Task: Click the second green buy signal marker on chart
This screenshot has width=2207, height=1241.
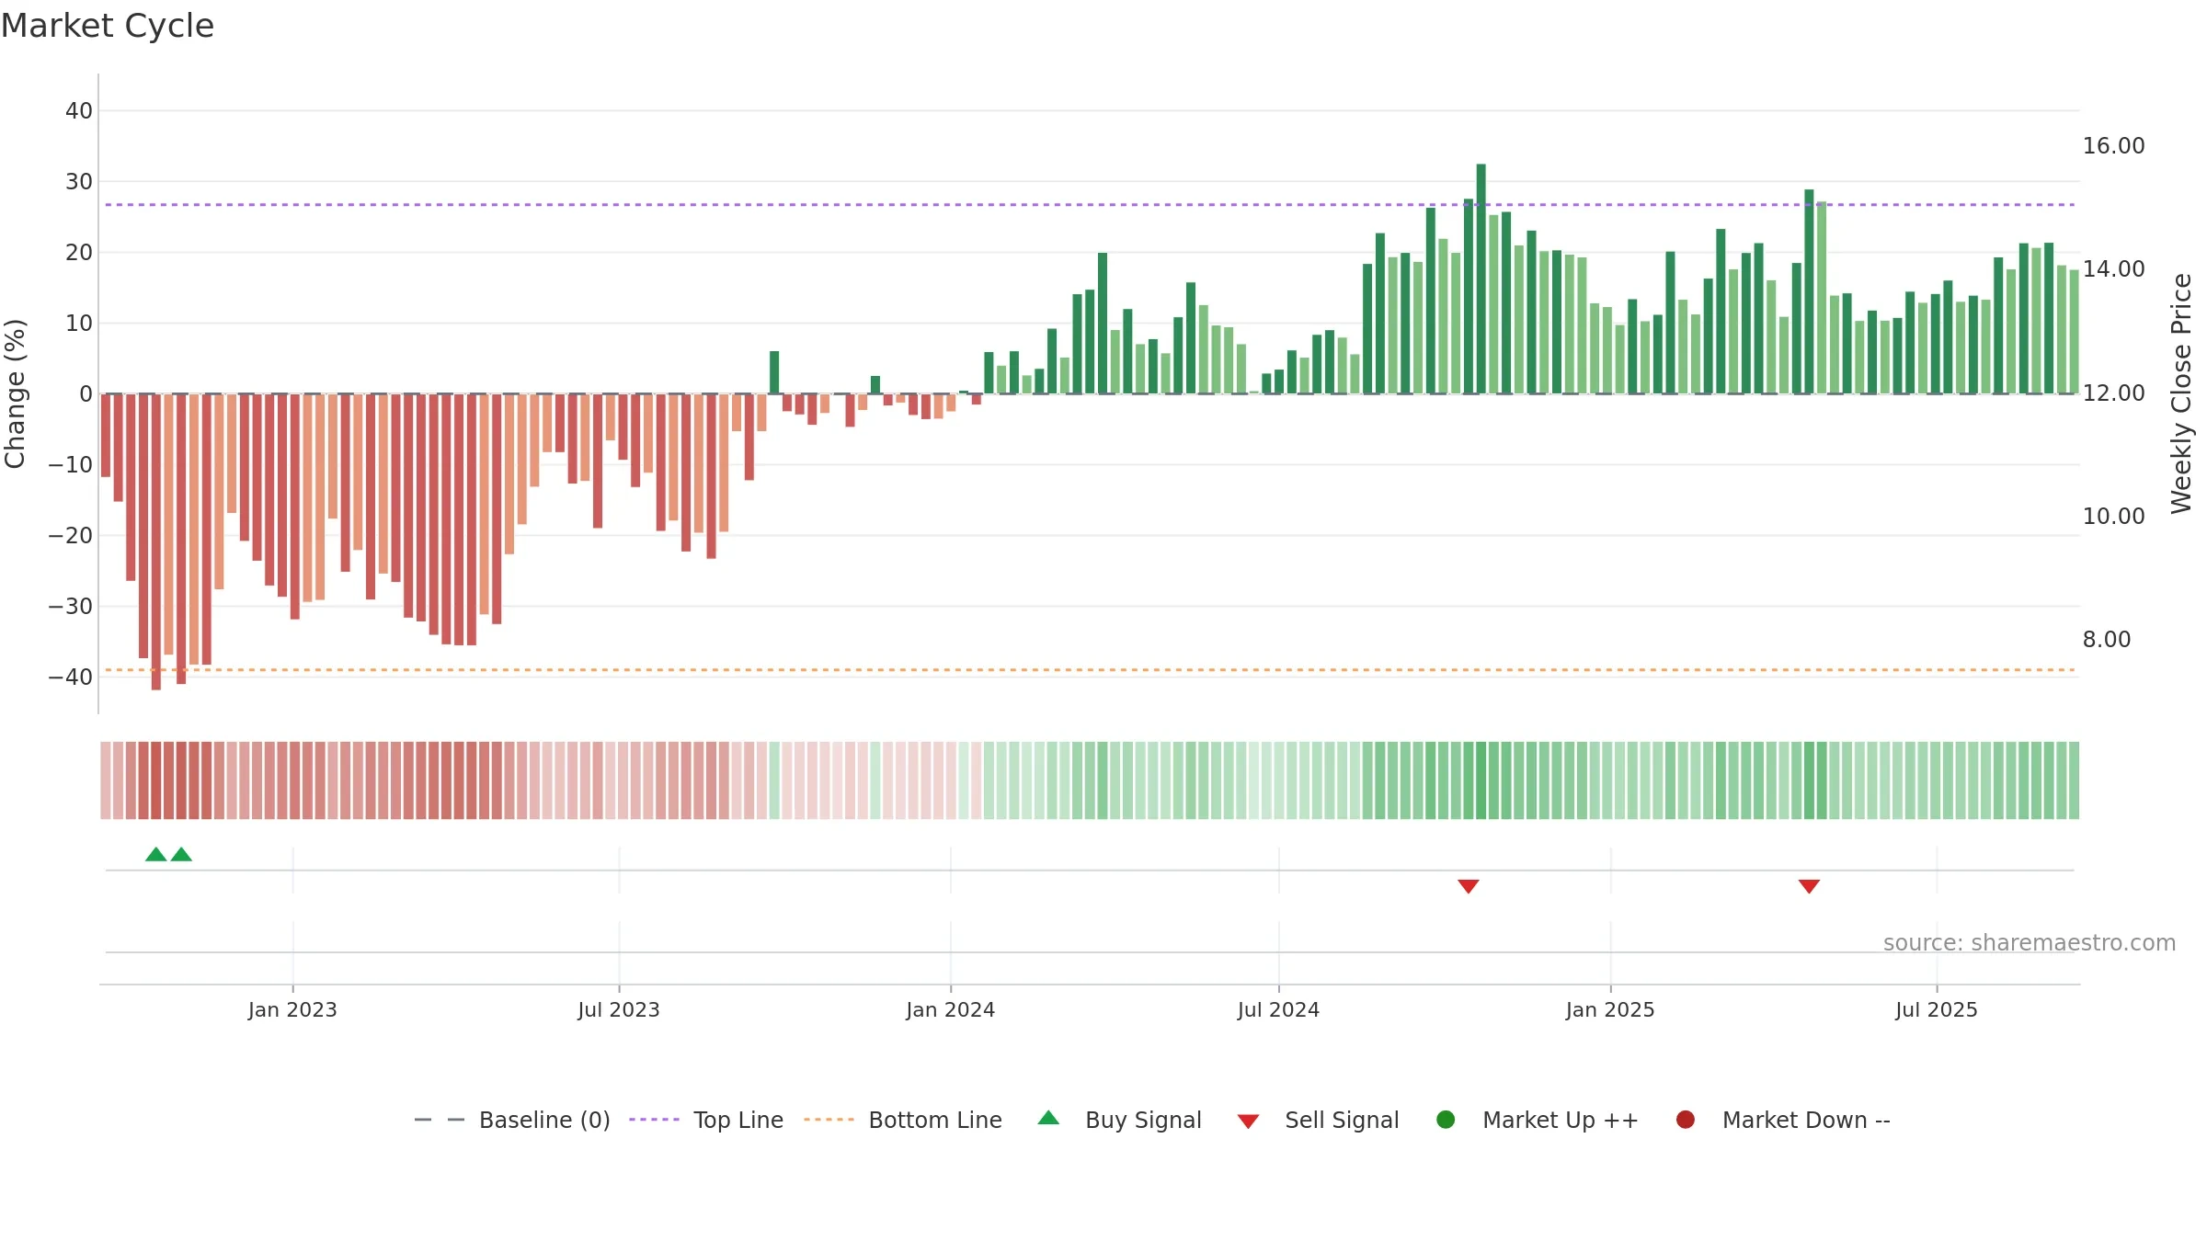Action: pos(181,855)
